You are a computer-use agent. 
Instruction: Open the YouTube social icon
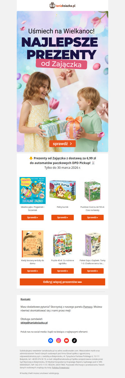[x=67, y=340]
